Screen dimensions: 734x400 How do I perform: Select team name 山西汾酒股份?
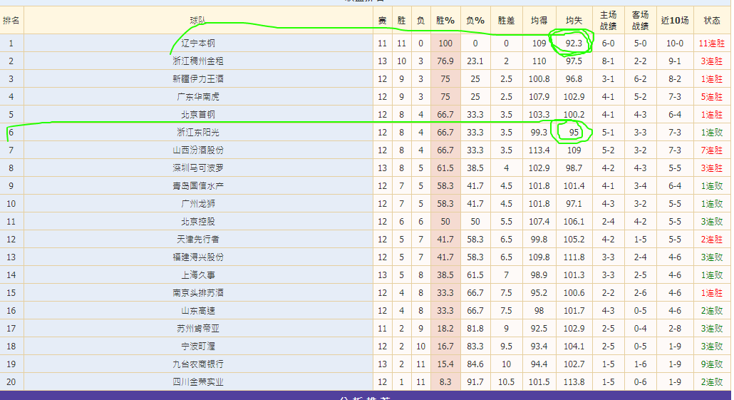tap(198, 150)
